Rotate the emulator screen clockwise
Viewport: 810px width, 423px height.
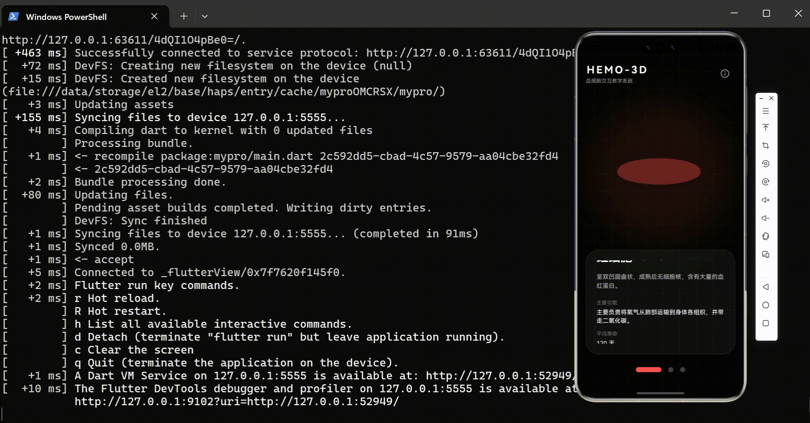(x=766, y=182)
